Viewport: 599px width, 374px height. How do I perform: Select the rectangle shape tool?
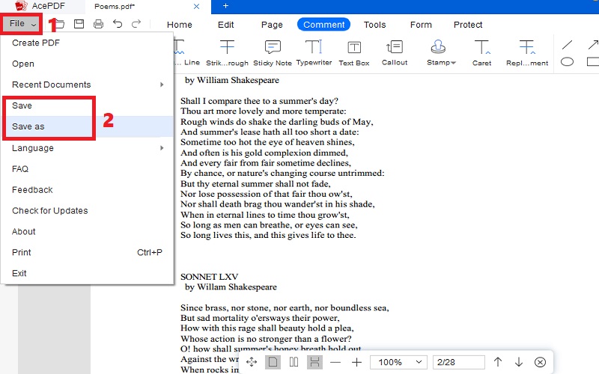pos(593,61)
